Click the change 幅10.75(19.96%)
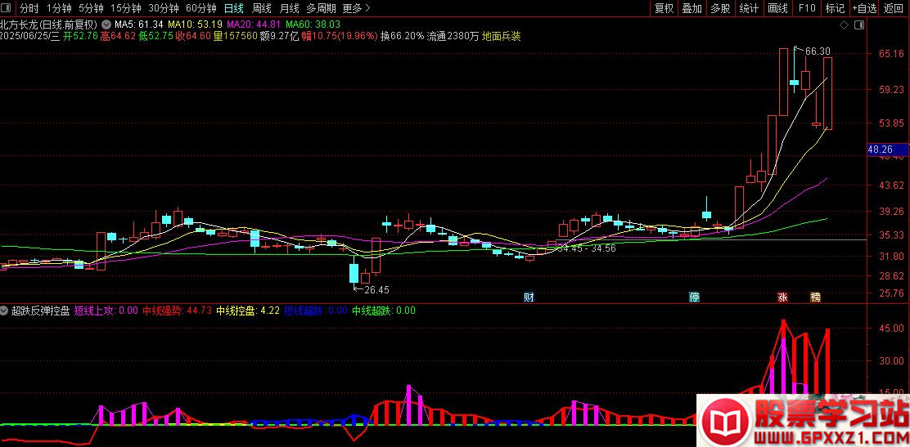 [340, 36]
